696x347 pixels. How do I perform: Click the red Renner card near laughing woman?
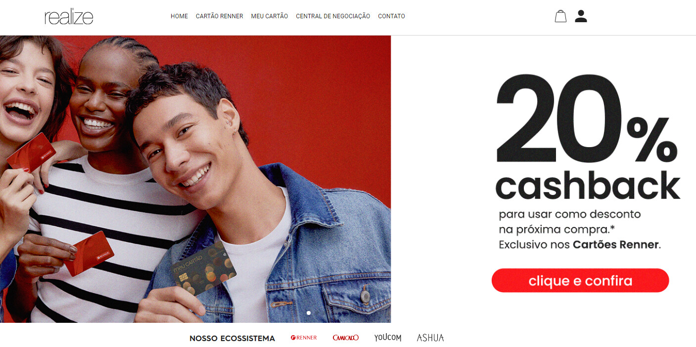click(31, 152)
